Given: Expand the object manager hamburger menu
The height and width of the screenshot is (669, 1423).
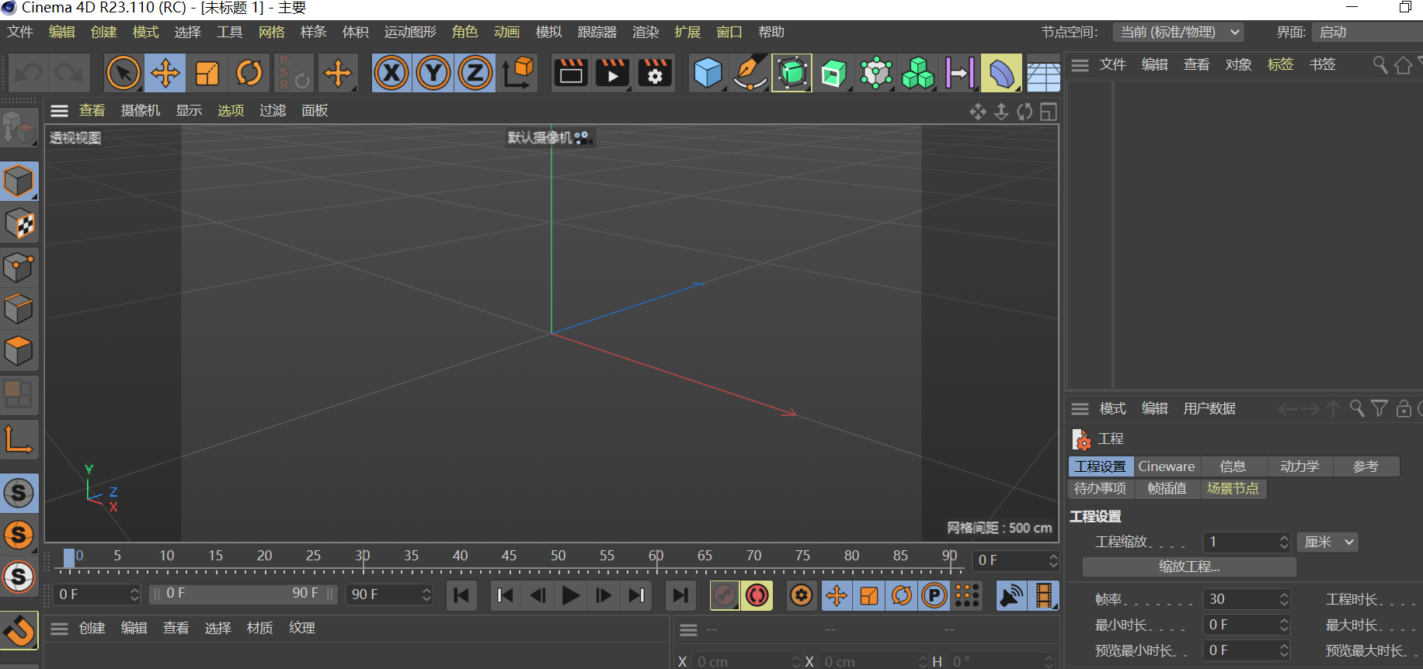Looking at the screenshot, I should [1080, 64].
